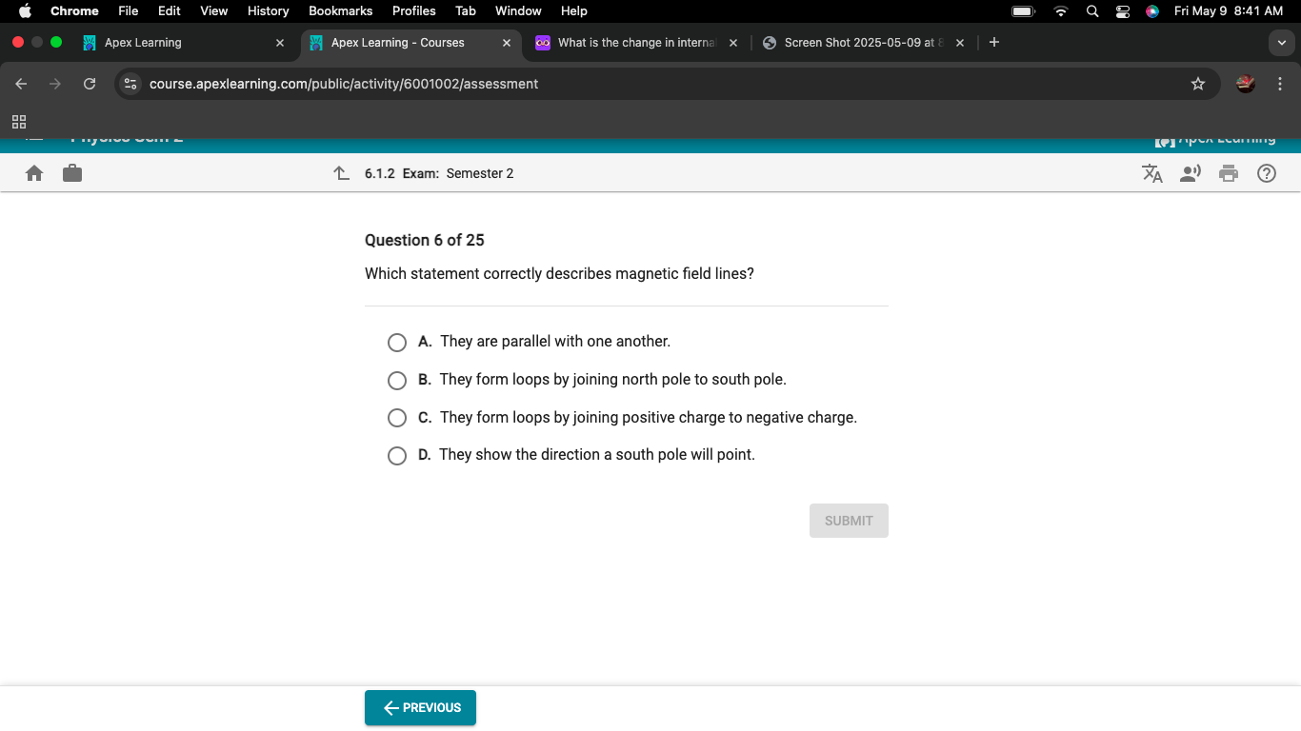This screenshot has height=731, width=1301.
Task: Open the language translation tool
Action: 1152,173
